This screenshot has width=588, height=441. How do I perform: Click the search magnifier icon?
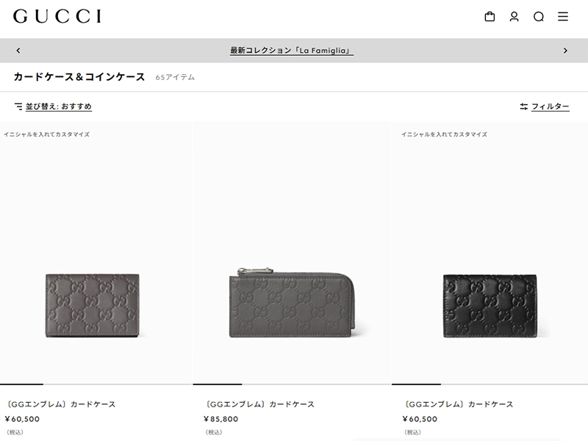539,16
